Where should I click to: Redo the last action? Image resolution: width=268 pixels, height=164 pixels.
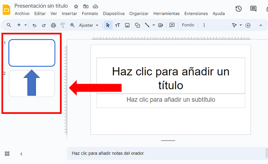[44, 25]
